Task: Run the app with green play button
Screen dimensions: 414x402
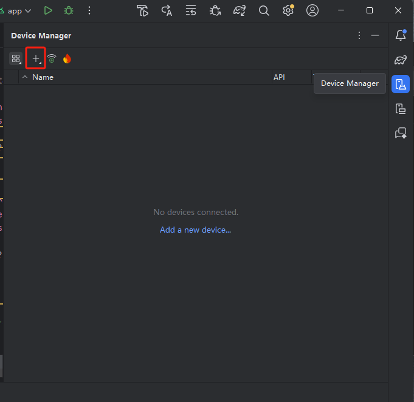Action: [x=48, y=10]
